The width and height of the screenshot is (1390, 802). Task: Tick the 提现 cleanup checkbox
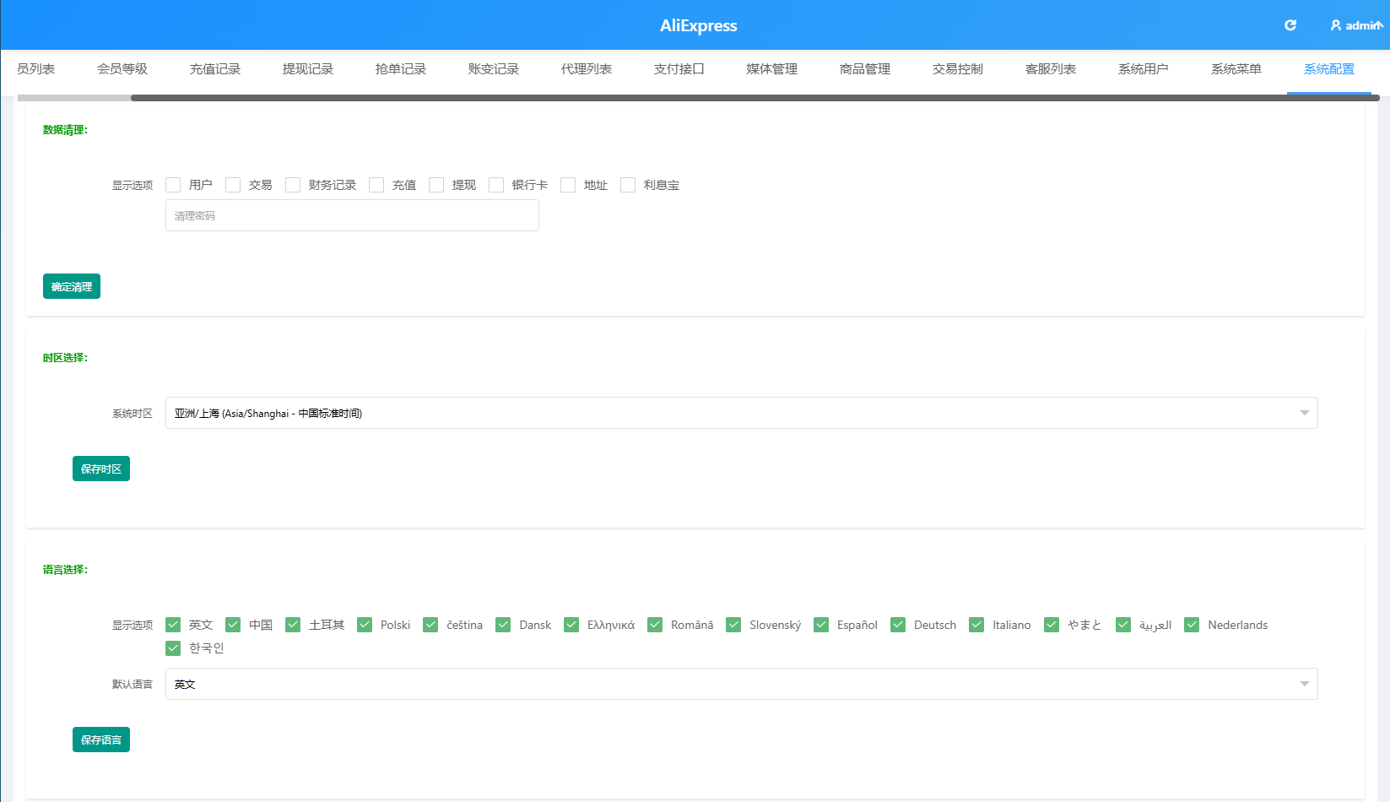(x=436, y=185)
